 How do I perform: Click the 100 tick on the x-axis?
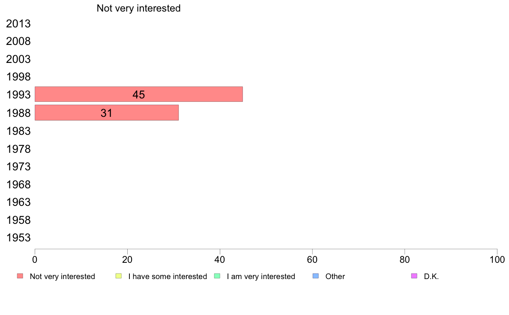pyautogui.click(x=497, y=259)
